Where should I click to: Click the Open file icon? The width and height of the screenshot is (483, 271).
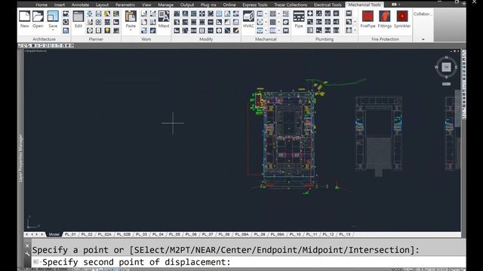38,17
